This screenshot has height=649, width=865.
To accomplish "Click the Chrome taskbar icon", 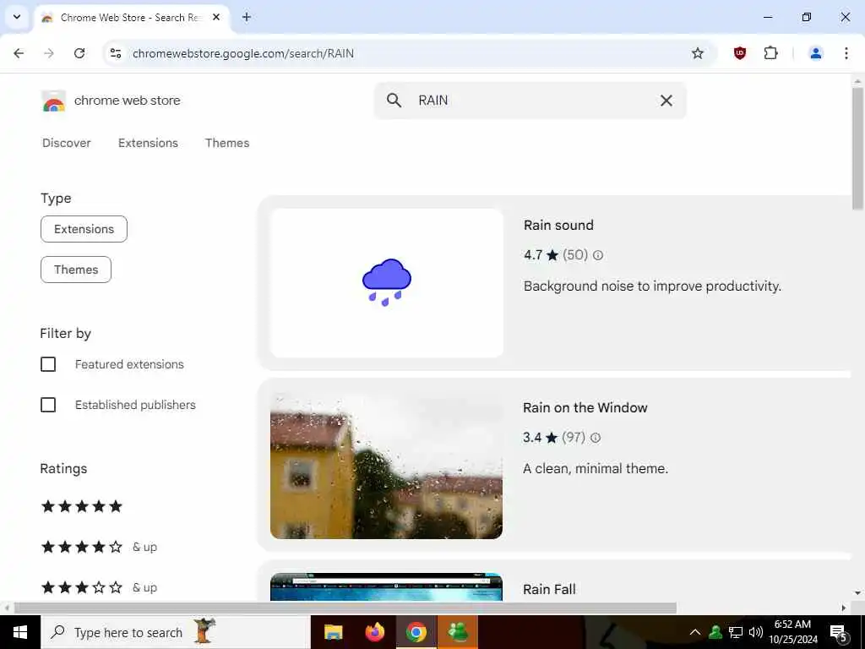I will pyautogui.click(x=416, y=632).
